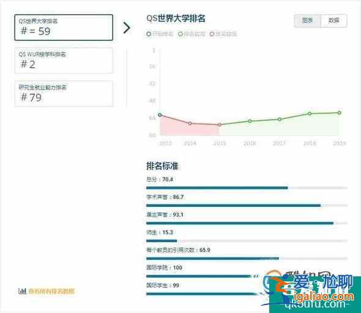
Task: Switch to the 图表 chart tab
Action: coord(307,21)
